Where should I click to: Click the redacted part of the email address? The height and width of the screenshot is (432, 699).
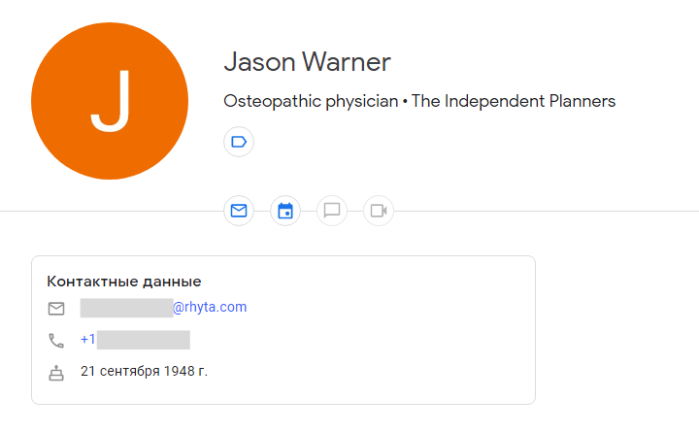[126, 308]
